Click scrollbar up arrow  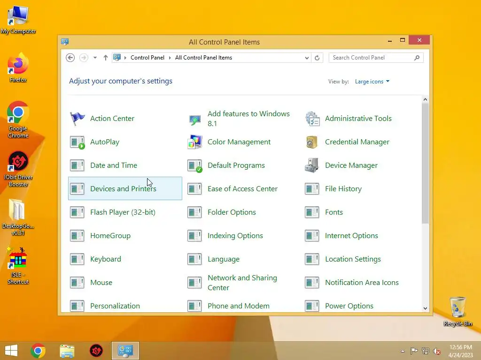[425, 99]
